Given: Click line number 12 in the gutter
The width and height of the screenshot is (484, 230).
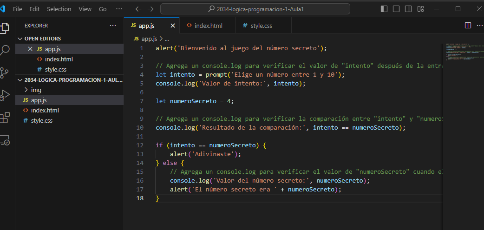Looking at the screenshot, I should 140,145.
